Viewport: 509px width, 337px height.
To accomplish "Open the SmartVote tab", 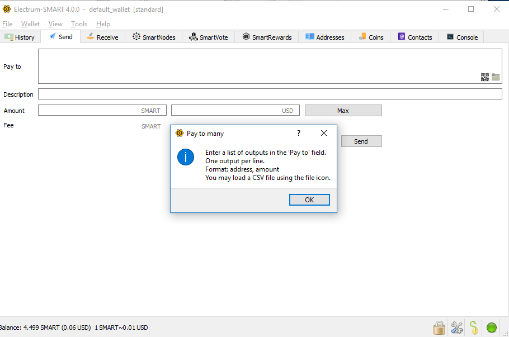I will click(x=208, y=37).
